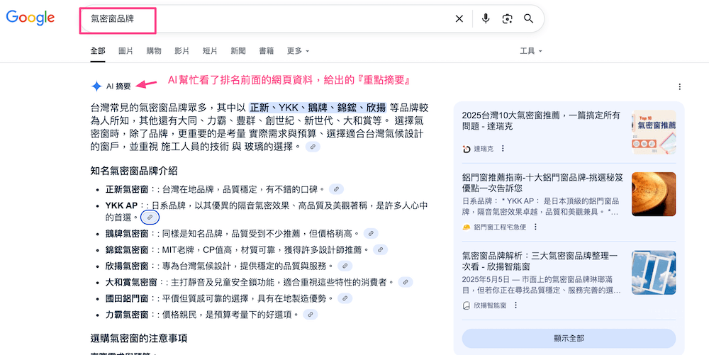Open 2025台灣10大氣密窗推薦 article link
The height and width of the screenshot is (355, 709).
541,120
